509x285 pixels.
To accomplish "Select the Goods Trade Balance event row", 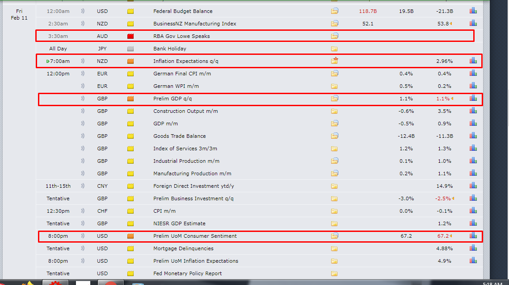I will [x=179, y=136].
